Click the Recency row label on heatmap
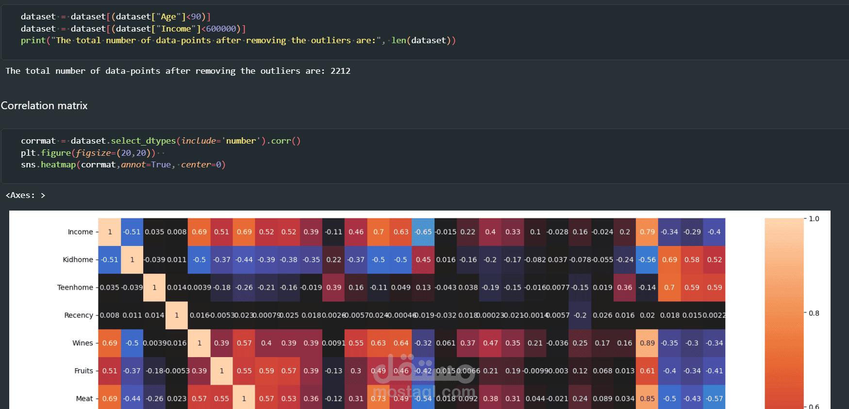 click(79, 315)
